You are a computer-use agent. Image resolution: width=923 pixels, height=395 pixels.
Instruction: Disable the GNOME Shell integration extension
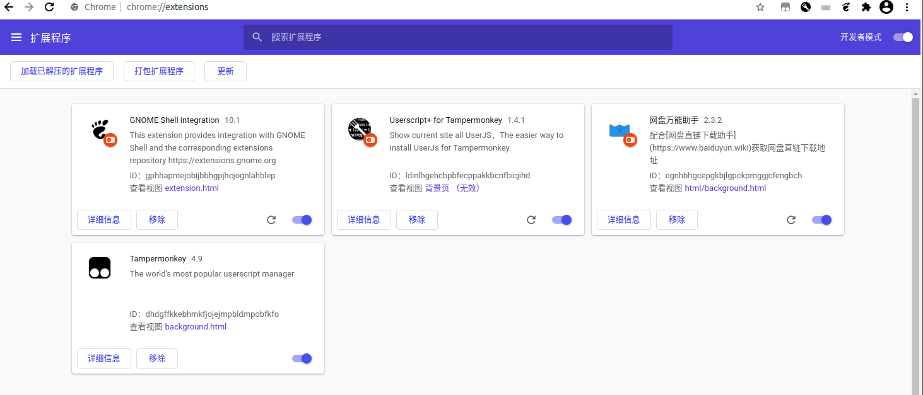click(302, 220)
